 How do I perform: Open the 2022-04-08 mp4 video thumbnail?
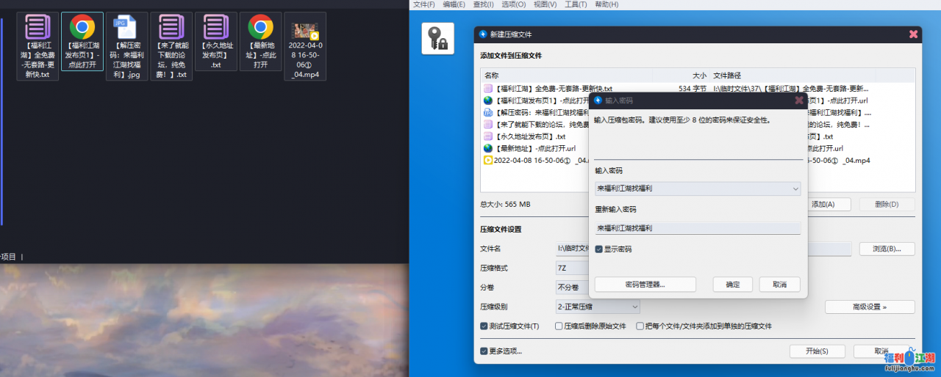[x=304, y=32]
